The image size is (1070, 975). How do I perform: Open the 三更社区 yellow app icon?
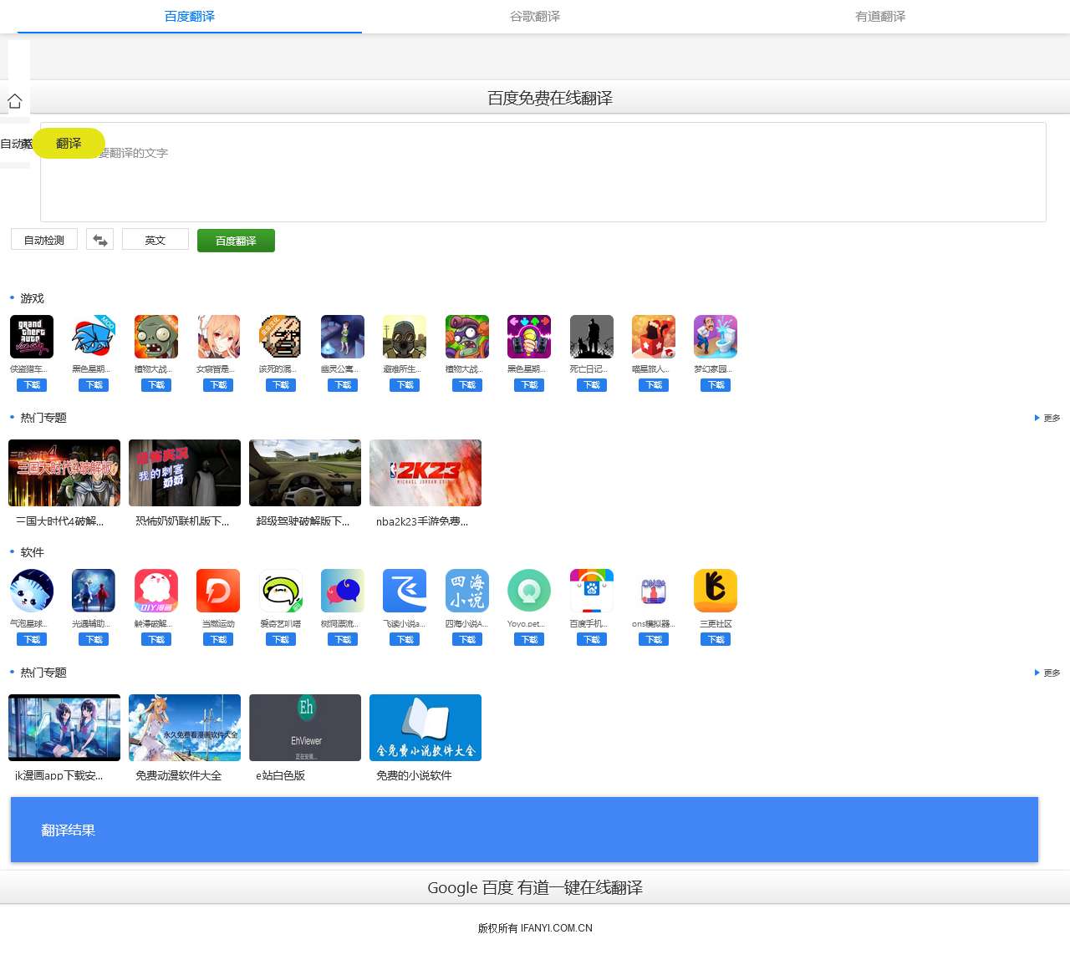click(x=716, y=591)
